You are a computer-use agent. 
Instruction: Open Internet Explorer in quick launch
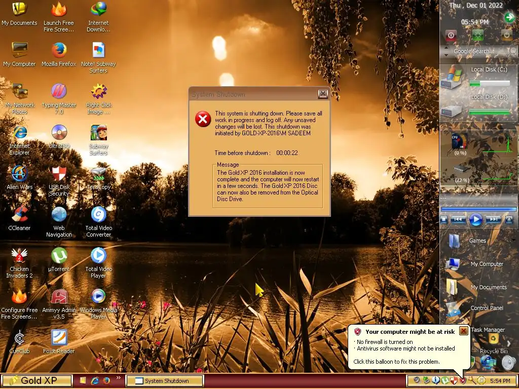(95, 381)
